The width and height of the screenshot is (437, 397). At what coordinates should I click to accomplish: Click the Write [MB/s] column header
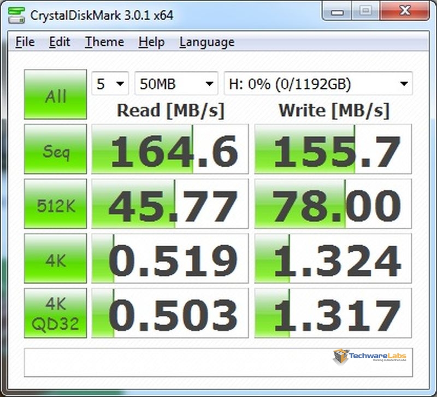coord(334,111)
